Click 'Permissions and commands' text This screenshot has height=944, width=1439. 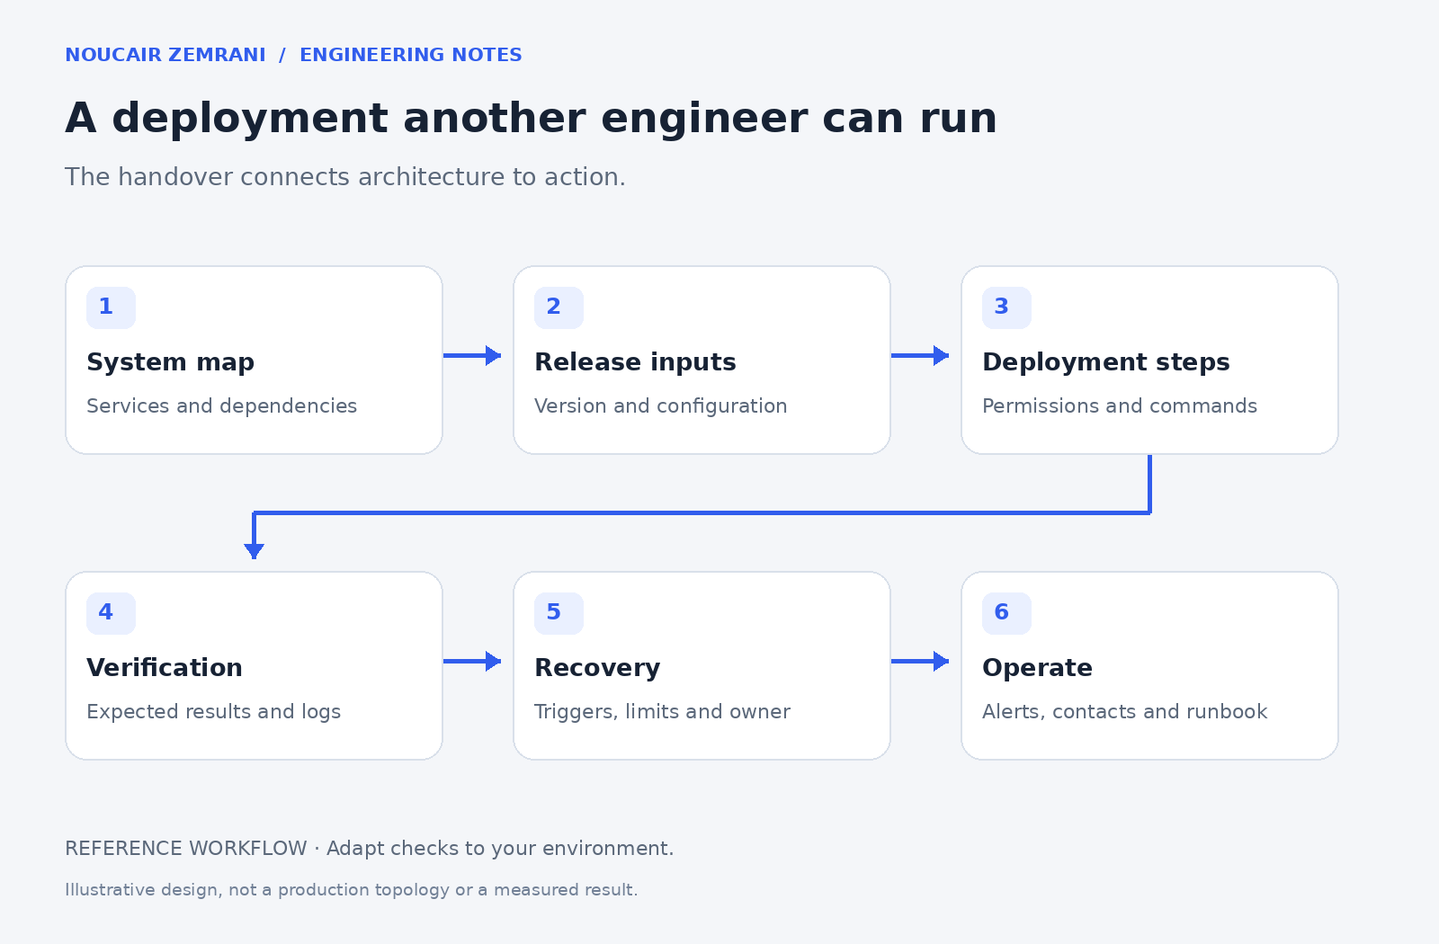click(1120, 406)
